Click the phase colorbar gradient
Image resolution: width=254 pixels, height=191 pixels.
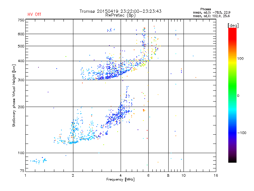[232, 95]
